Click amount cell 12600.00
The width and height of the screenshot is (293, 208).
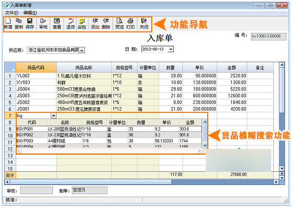tap(232, 96)
